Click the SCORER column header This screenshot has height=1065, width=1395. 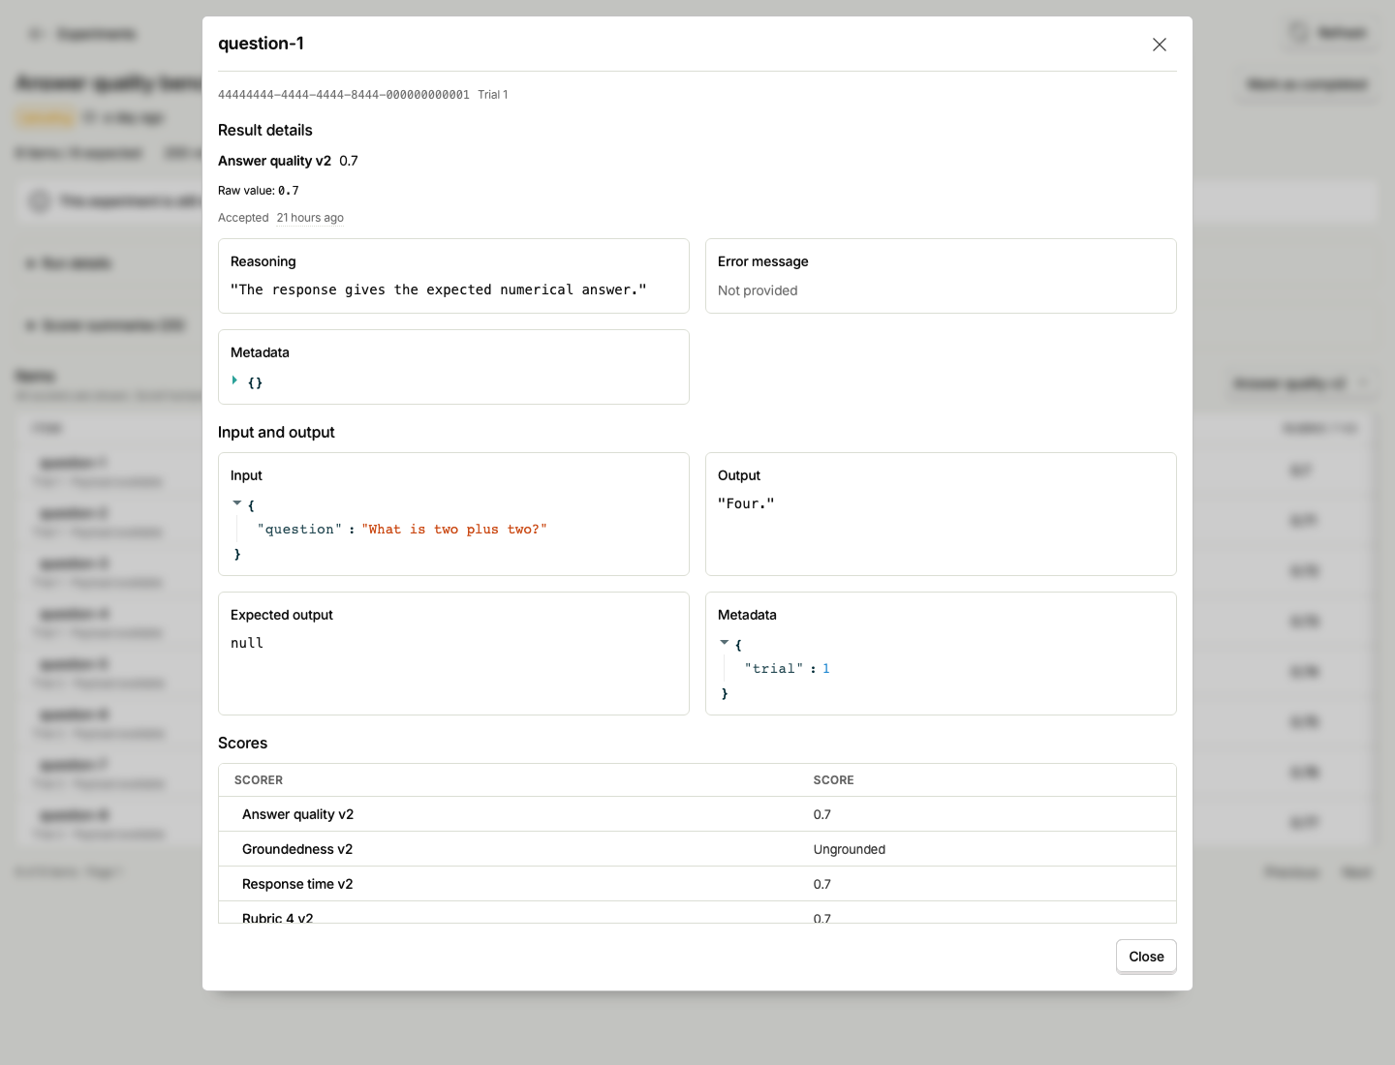pos(259,780)
